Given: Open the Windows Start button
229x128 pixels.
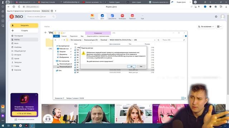Looking at the screenshot, I should coord(3,126).
